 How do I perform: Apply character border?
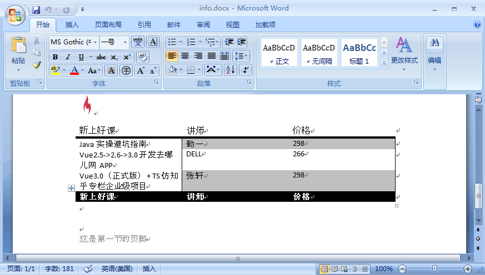[x=153, y=42]
